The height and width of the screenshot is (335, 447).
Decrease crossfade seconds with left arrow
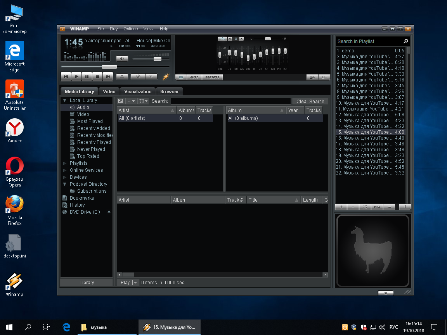[x=230, y=39]
